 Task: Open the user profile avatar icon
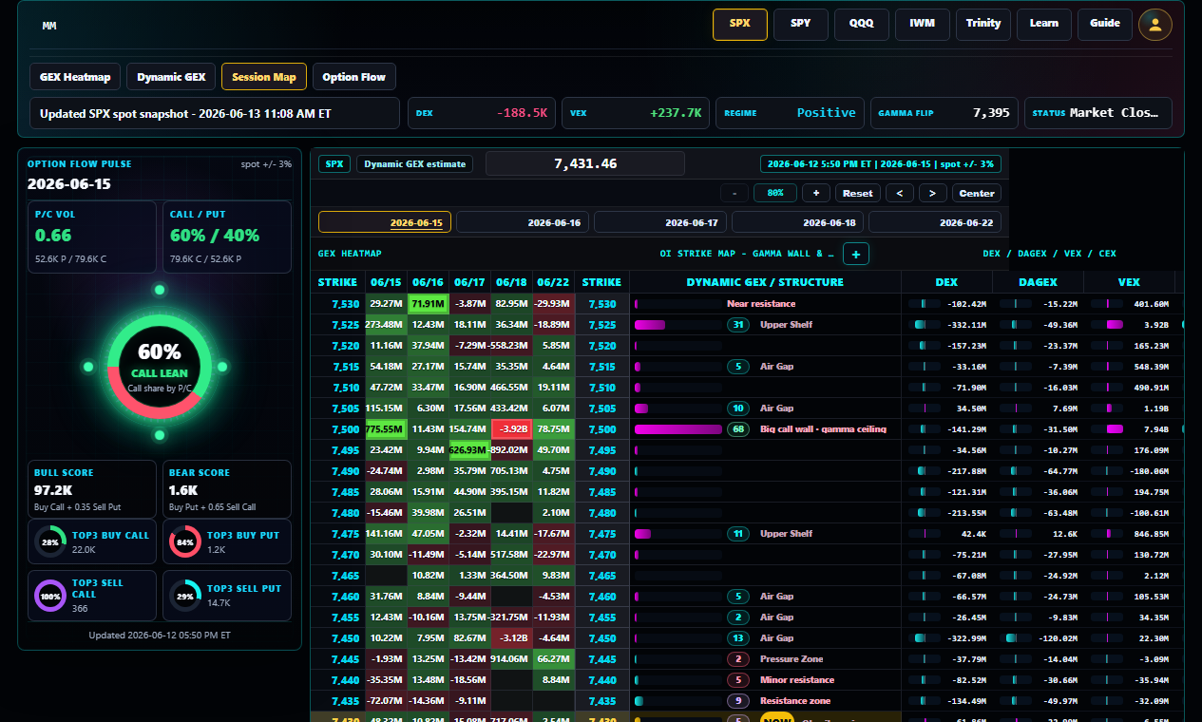point(1155,25)
